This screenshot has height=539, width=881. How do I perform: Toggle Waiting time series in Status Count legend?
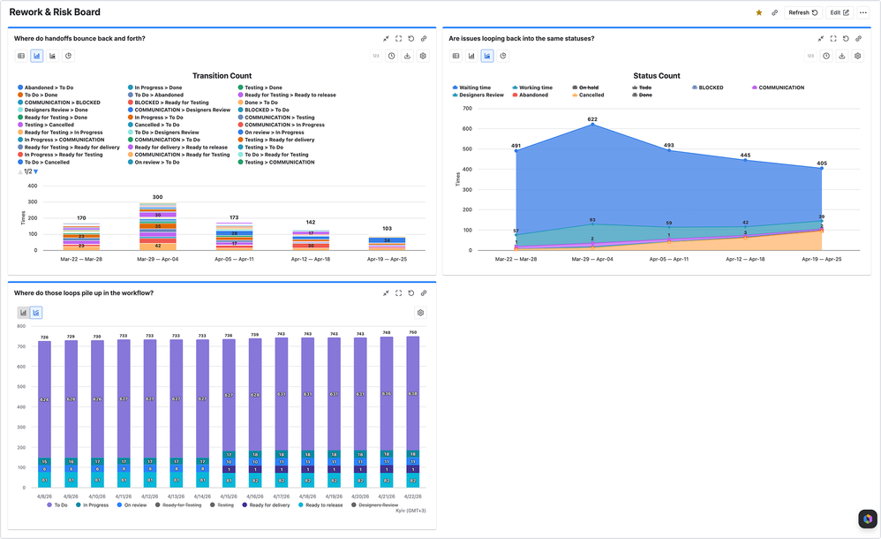coord(473,87)
